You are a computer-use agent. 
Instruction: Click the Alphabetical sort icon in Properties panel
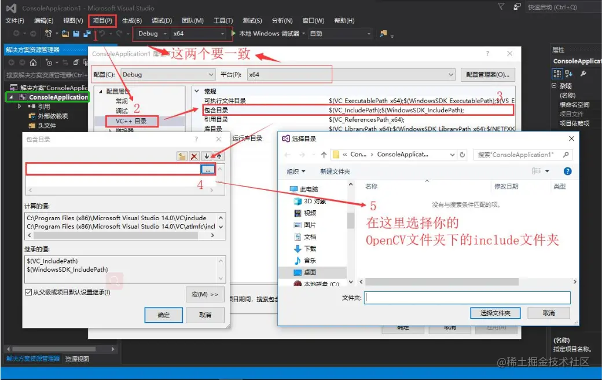click(x=568, y=74)
